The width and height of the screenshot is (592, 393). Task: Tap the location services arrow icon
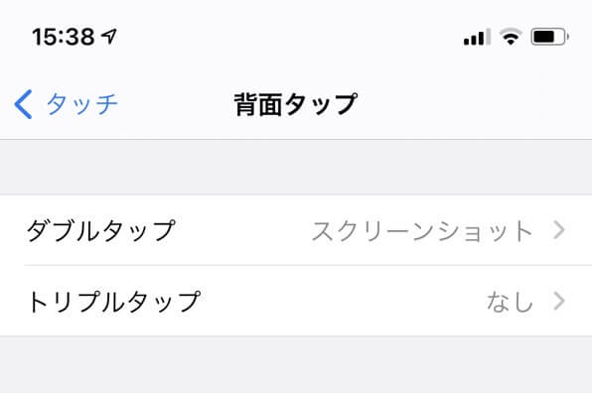[x=109, y=37]
